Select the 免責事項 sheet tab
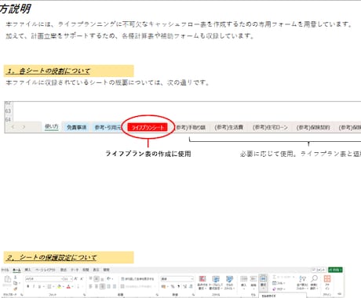Image resolution: width=361 pixels, height=298 pixels. [76, 127]
